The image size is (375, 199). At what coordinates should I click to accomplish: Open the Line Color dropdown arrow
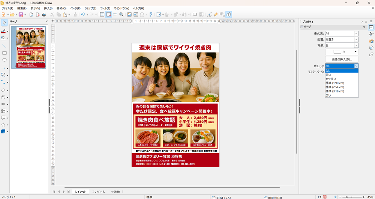pos(7,31)
